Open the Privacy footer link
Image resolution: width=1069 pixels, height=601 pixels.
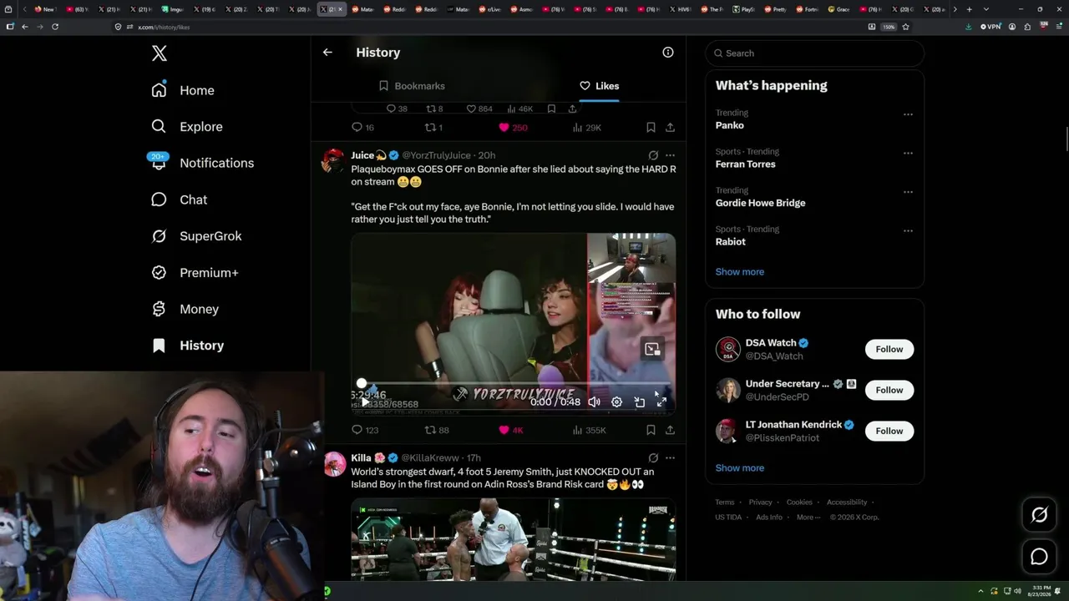click(761, 503)
